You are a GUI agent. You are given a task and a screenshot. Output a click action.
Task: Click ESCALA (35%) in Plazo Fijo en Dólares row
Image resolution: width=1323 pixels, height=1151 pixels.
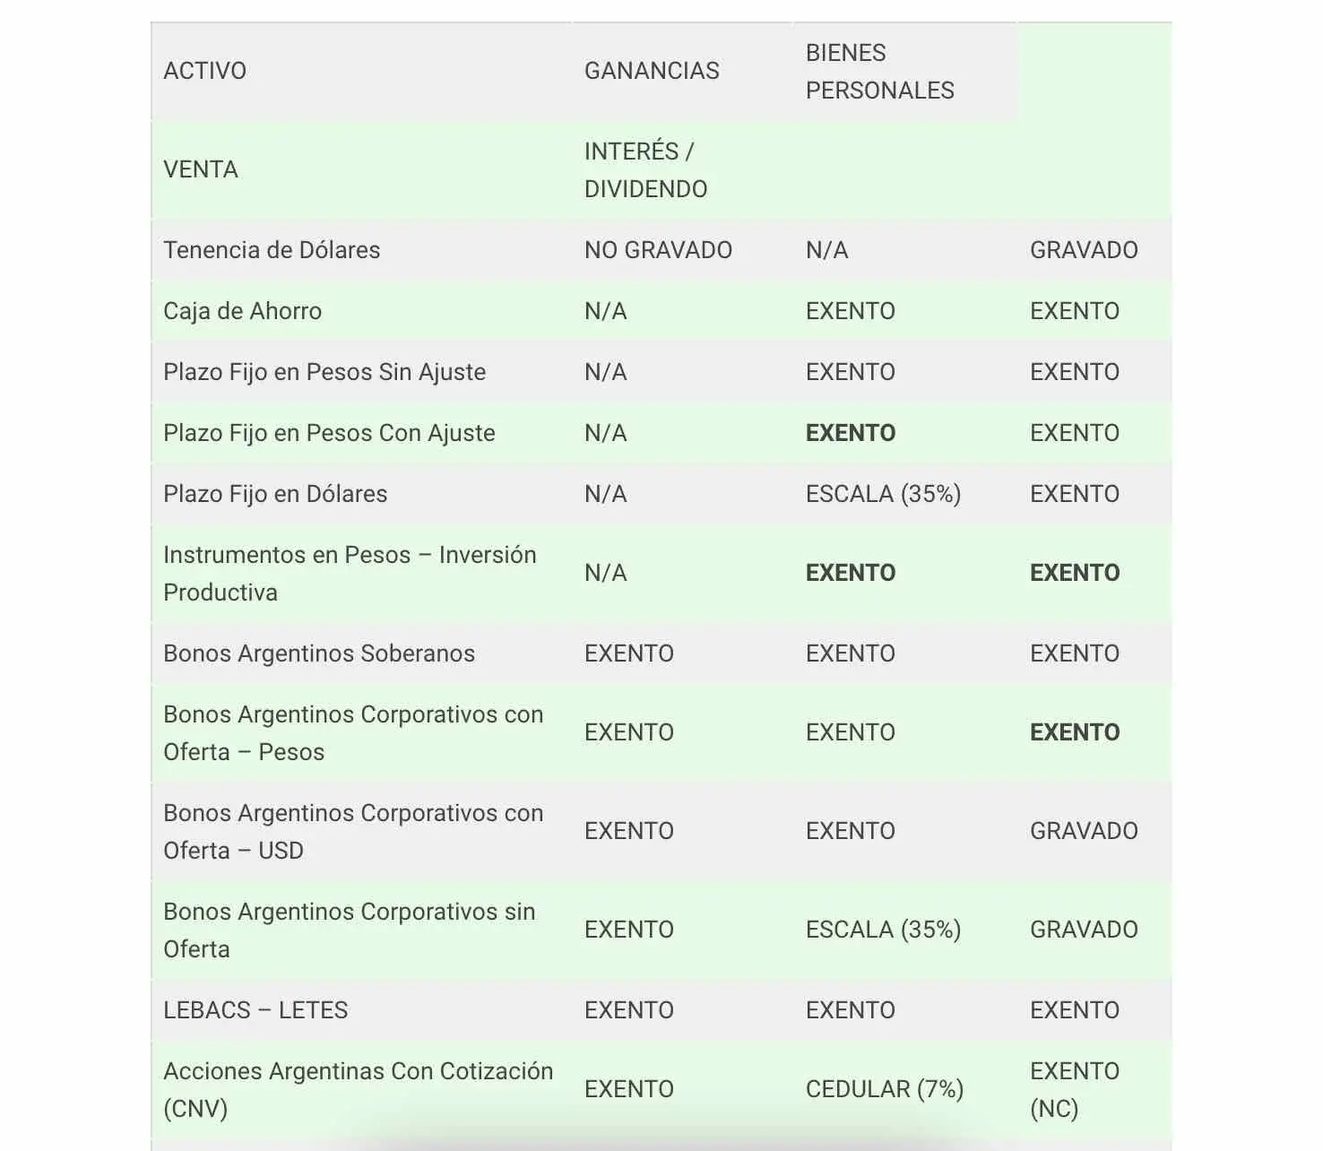(x=883, y=494)
